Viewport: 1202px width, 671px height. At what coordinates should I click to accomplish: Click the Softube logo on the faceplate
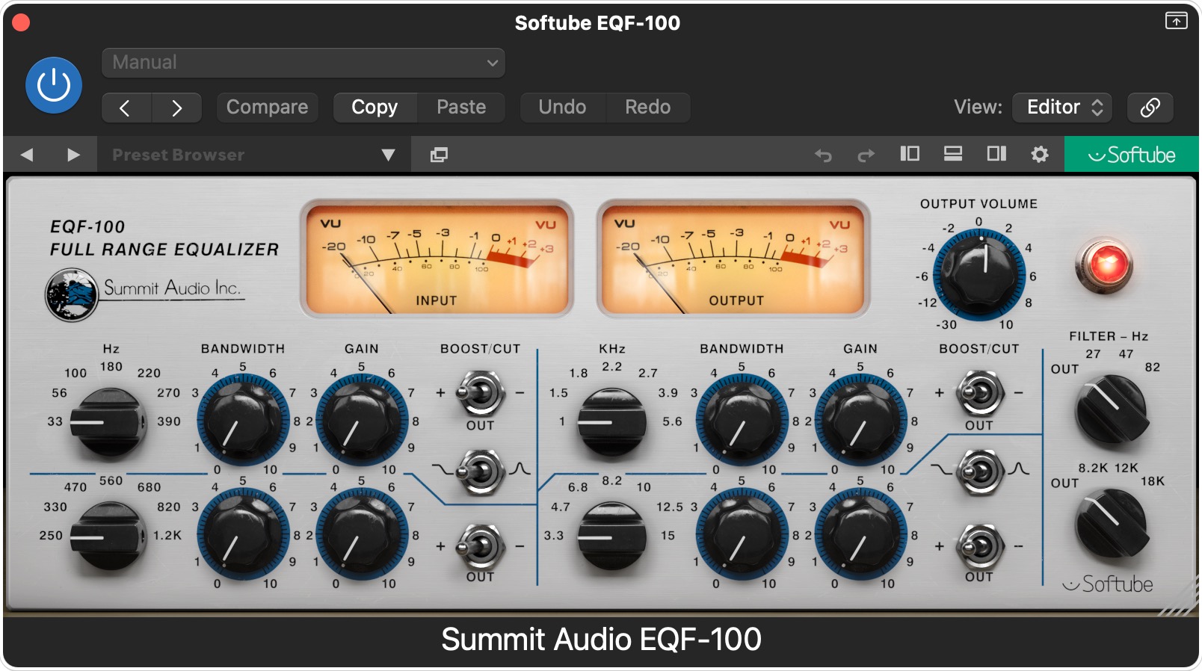click(1108, 584)
